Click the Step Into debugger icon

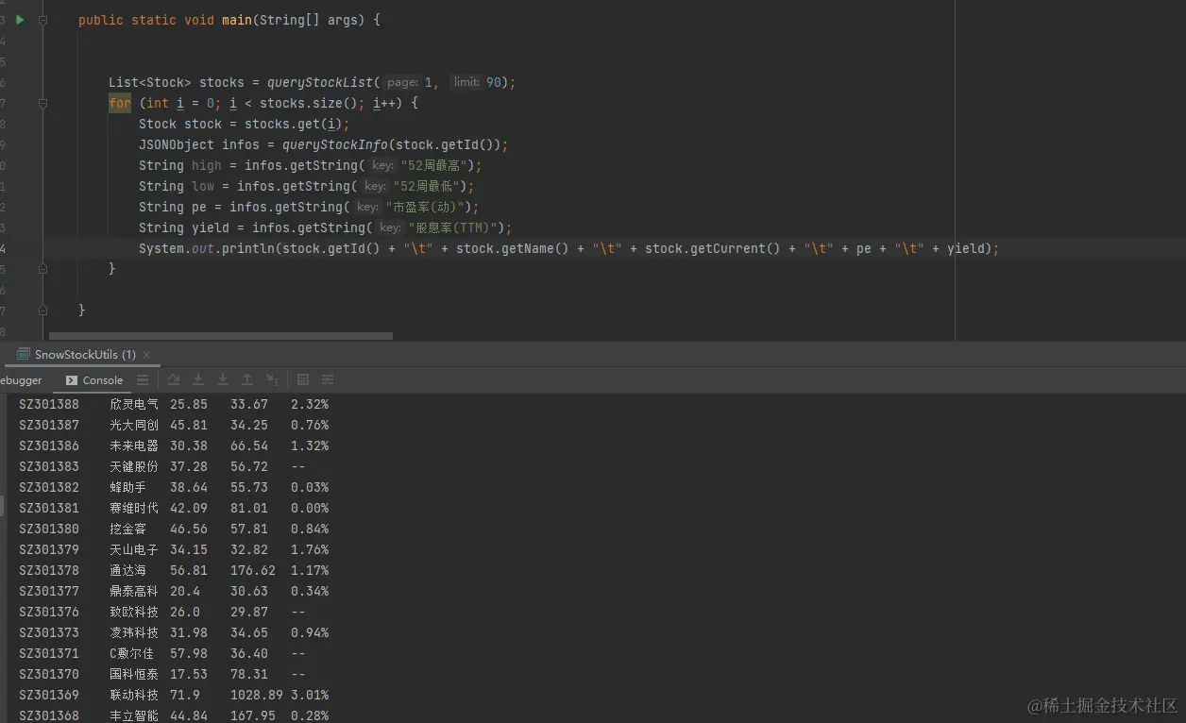(x=198, y=379)
